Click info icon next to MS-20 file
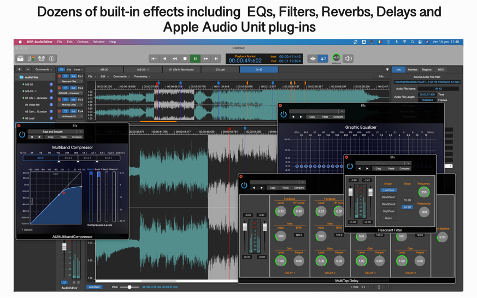This screenshot has height=298, width=477. 51,85
